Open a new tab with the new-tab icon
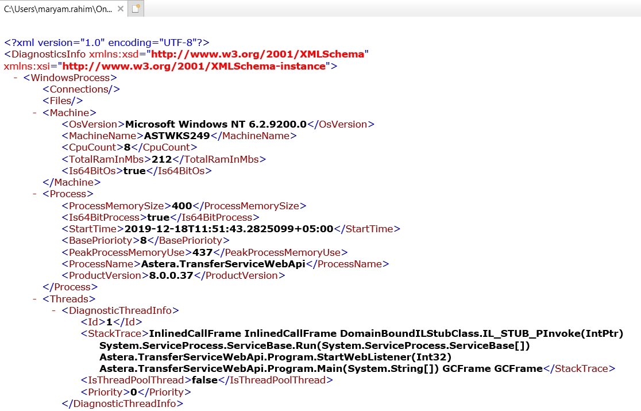This screenshot has height=411, width=641. click(x=136, y=9)
